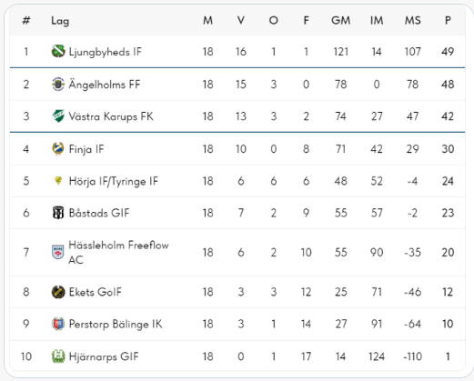Go to Hässleholm Freeflow AC team name

(118, 252)
